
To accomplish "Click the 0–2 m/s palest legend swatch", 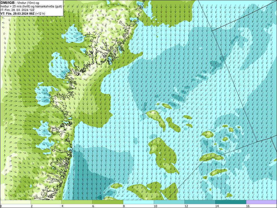I will click(16, 202).
